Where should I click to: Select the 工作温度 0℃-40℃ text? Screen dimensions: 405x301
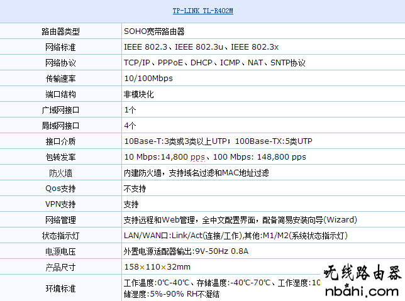click(222, 288)
